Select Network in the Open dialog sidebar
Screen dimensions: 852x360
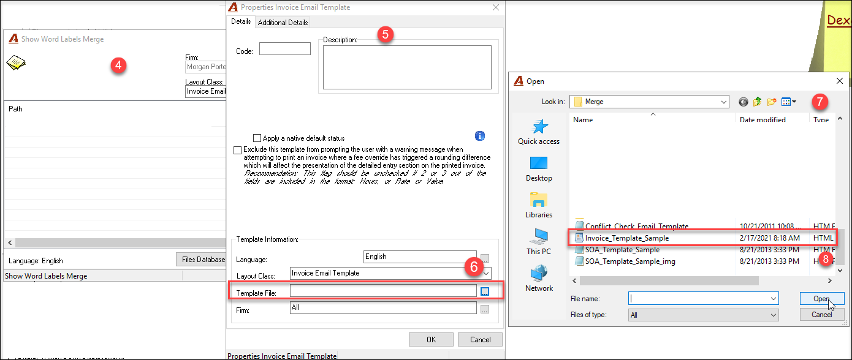[539, 279]
